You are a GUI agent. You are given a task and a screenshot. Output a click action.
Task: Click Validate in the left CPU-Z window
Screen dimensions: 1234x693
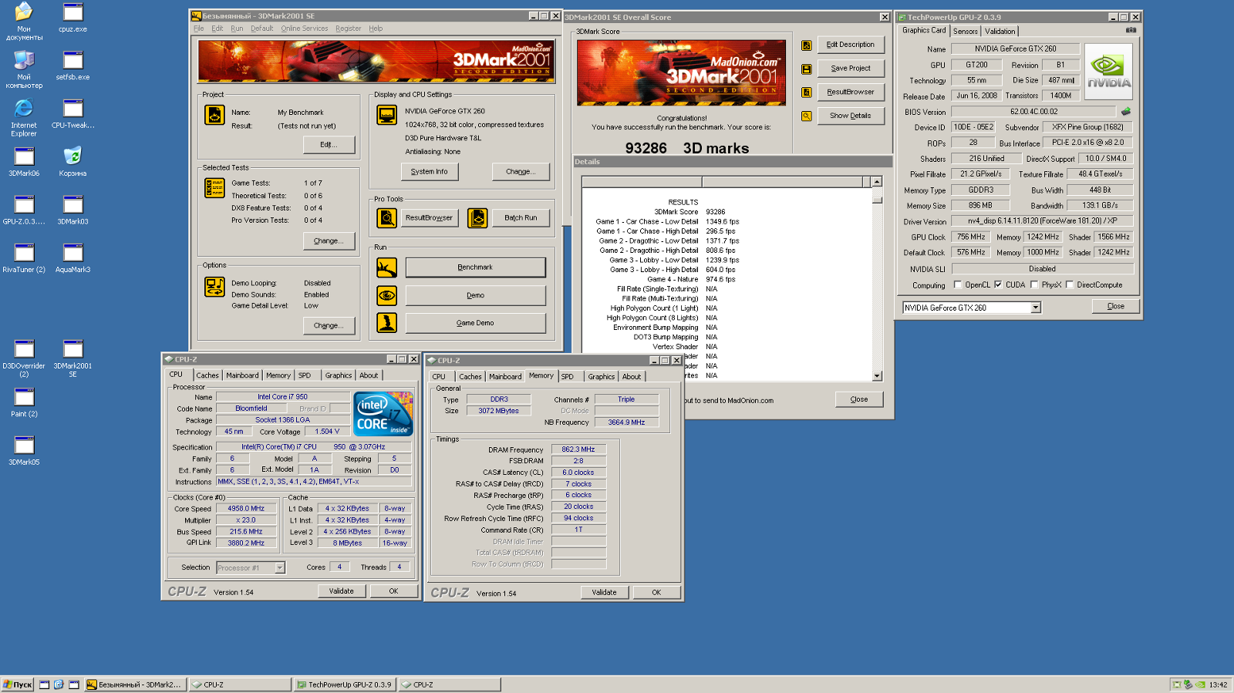pyautogui.click(x=342, y=591)
